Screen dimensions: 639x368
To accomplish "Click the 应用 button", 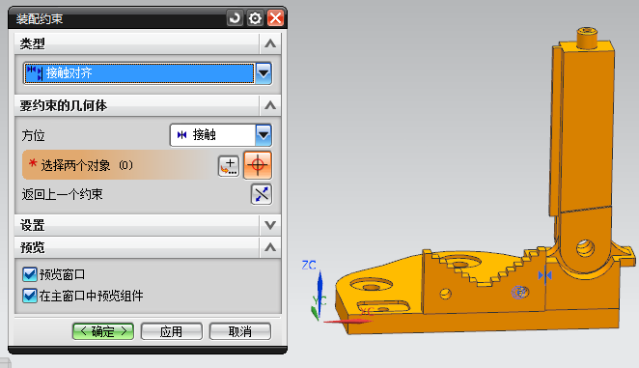I will pos(172,331).
